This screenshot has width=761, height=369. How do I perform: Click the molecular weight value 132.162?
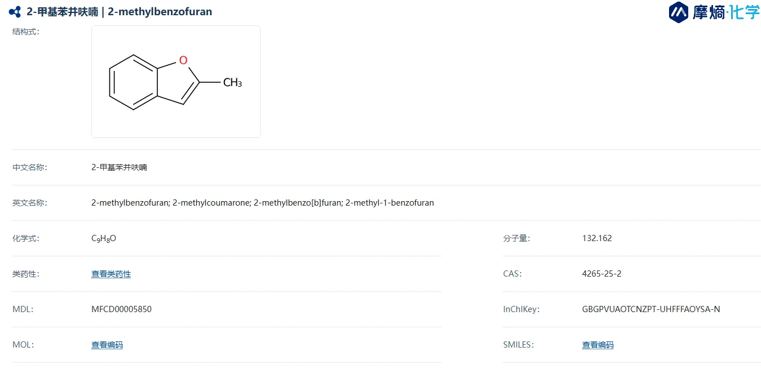pos(597,238)
